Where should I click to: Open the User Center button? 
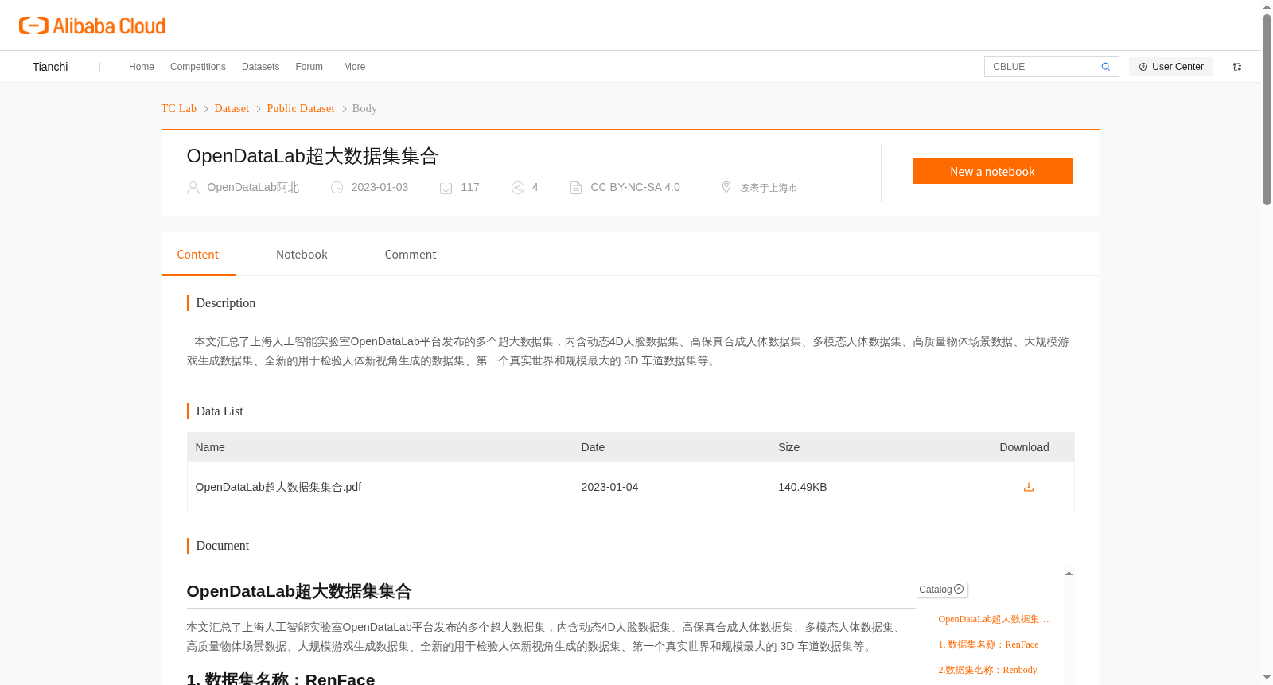coord(1171,67)
